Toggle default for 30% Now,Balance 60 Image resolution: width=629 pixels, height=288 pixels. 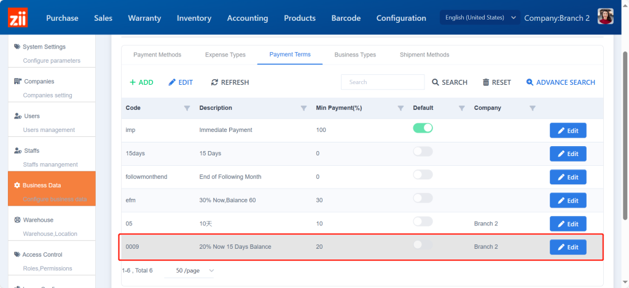[423, 198]
